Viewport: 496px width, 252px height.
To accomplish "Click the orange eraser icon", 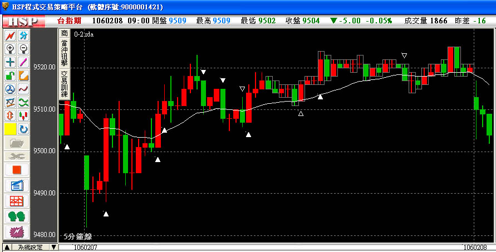I will [x=23, y=75].
